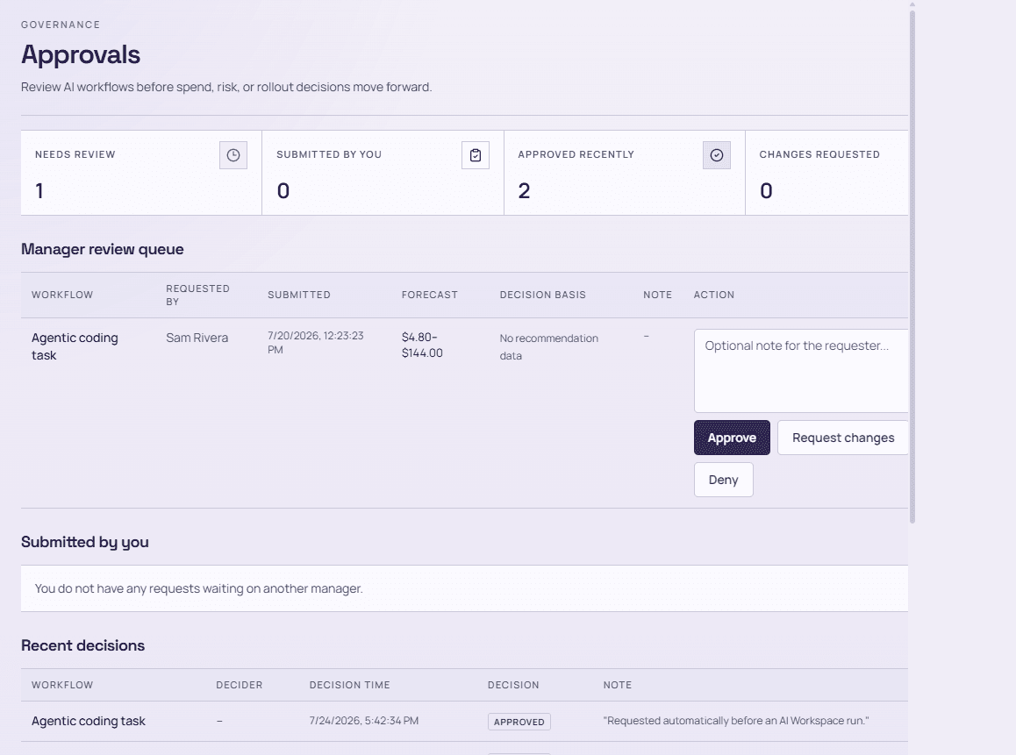Click the checkmark icon on Approved Recently card
Image resolution: width=1016 pixels, height=755 pixels.
(x=717, y=155)
